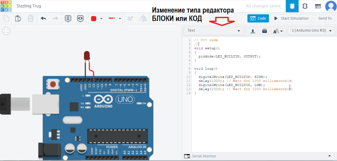The height and width of the screenshot is (161, 337).
Task: Open user profile avatar
Action: pos(331,6)
